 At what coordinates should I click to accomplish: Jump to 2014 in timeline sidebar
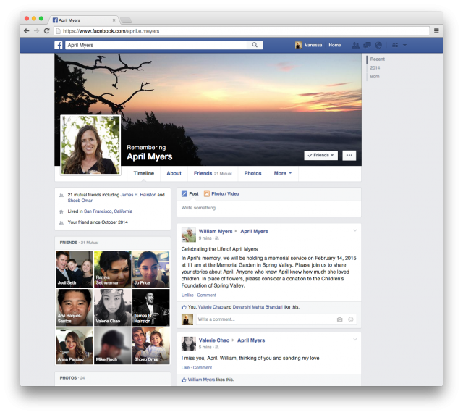[x=375, y=67]
